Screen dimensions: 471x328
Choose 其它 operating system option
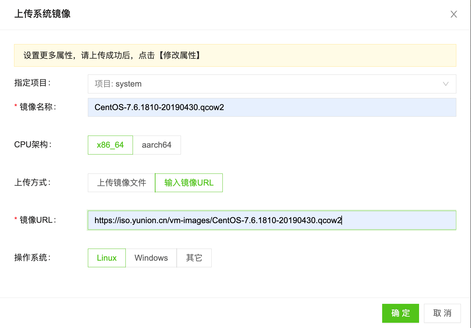coord(194,258)
